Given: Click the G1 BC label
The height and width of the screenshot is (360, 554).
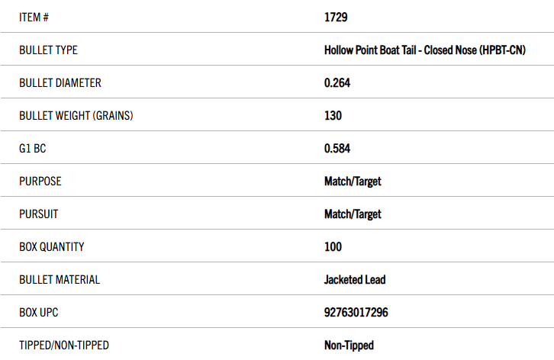Looking at the screenshot, I should coord(33,149).
